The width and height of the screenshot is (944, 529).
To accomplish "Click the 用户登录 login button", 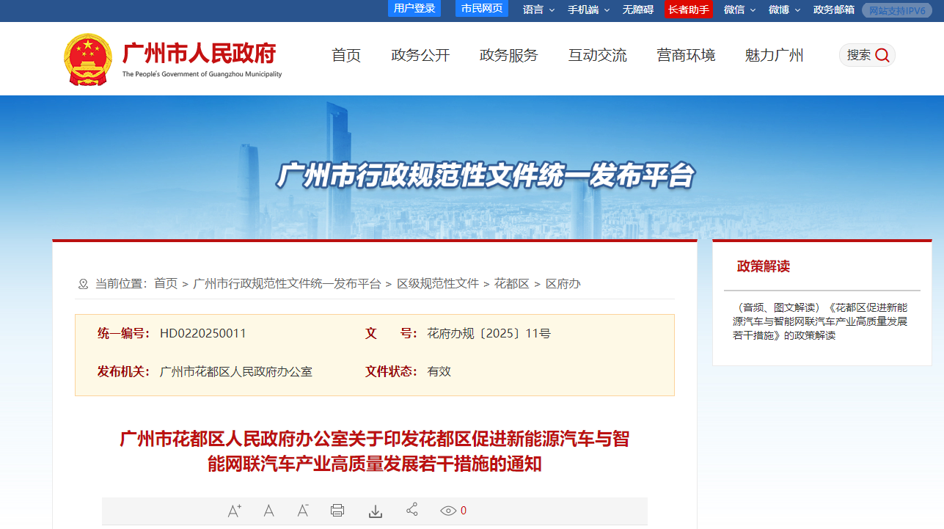I will tap(414, 9).
